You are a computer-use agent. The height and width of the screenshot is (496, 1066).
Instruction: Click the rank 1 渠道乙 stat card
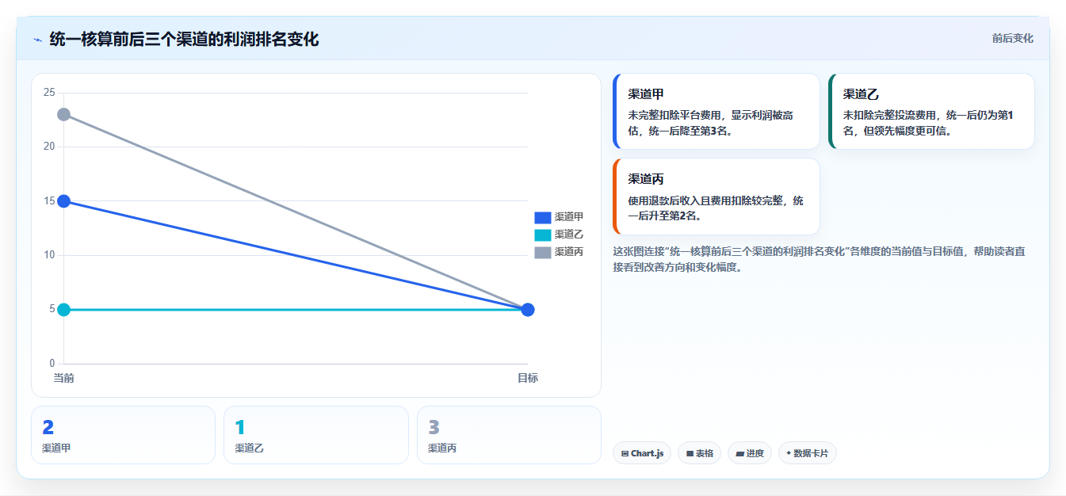[316, 435]
